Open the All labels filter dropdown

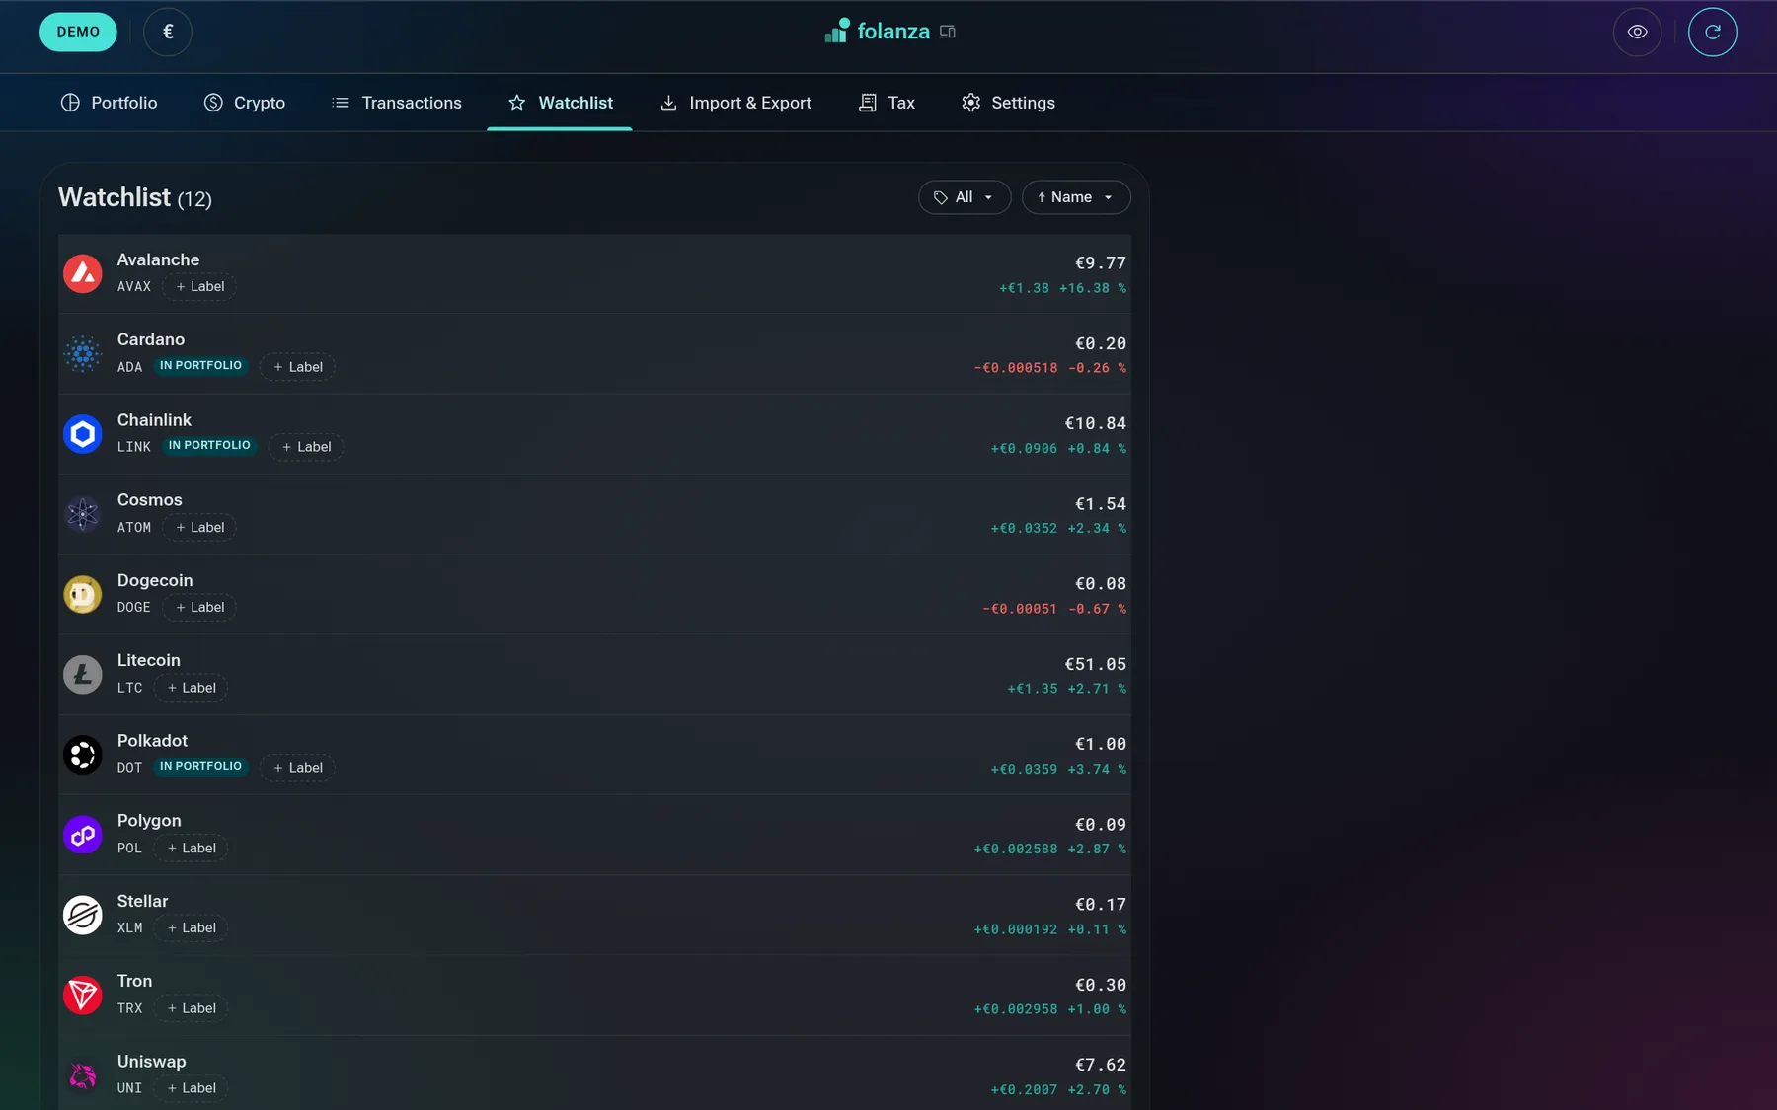pyautogui.click(x=965, y=197)
